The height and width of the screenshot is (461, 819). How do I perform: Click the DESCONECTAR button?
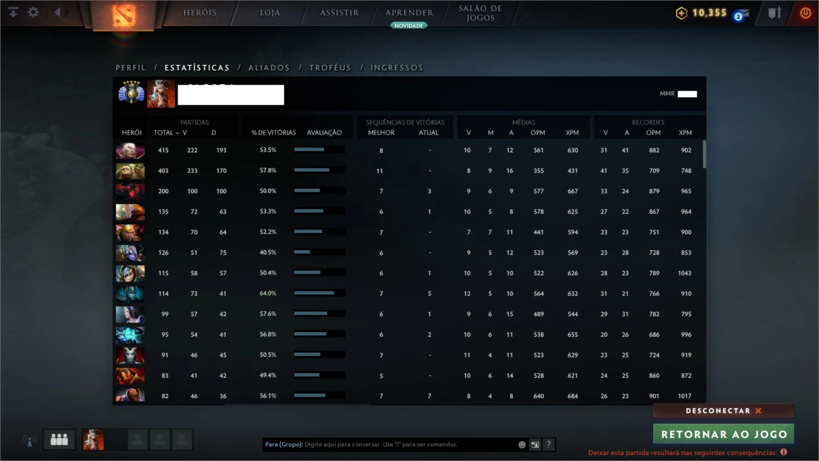724,411
